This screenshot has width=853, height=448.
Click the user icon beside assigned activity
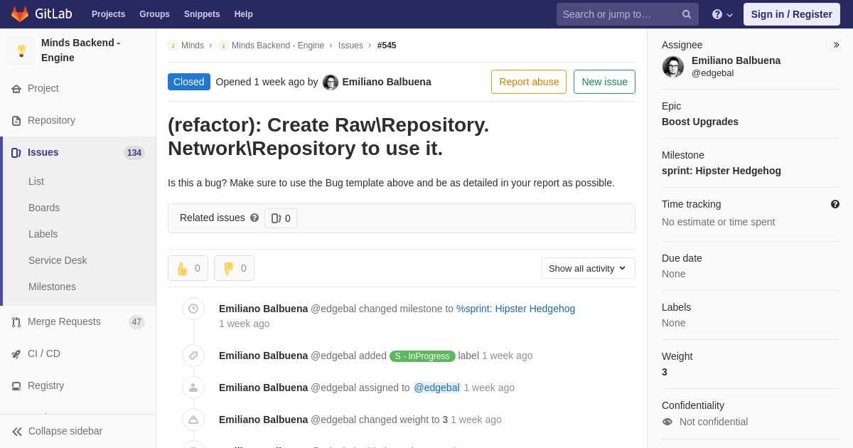(193, 388)
